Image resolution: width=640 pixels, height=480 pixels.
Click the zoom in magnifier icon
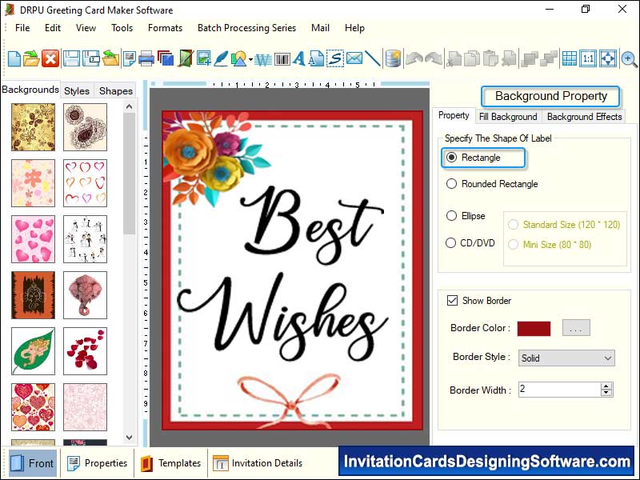(629, 58)
